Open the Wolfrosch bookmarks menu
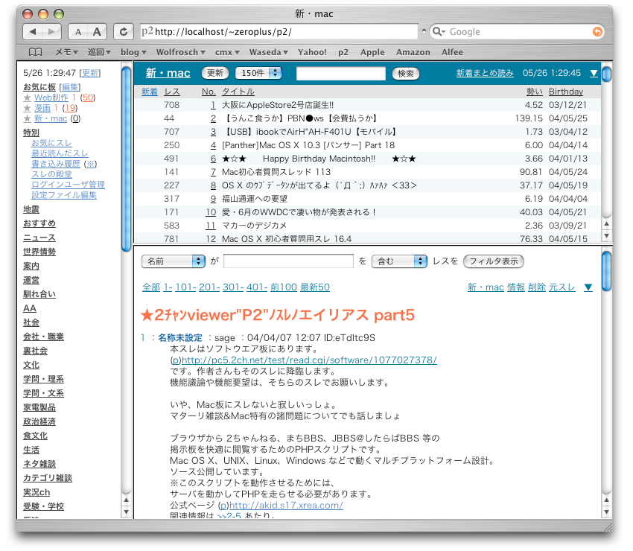633x551 pixels. [181, 52]
